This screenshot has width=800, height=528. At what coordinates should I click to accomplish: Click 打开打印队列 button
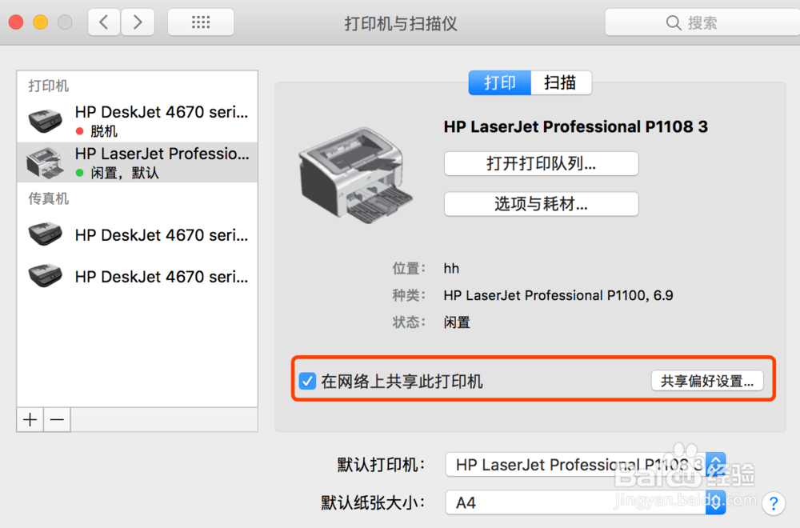[x=541, y=164]
